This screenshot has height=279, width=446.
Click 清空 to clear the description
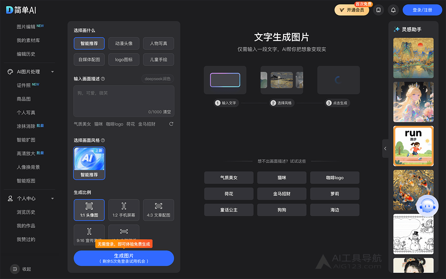[167, 112]
